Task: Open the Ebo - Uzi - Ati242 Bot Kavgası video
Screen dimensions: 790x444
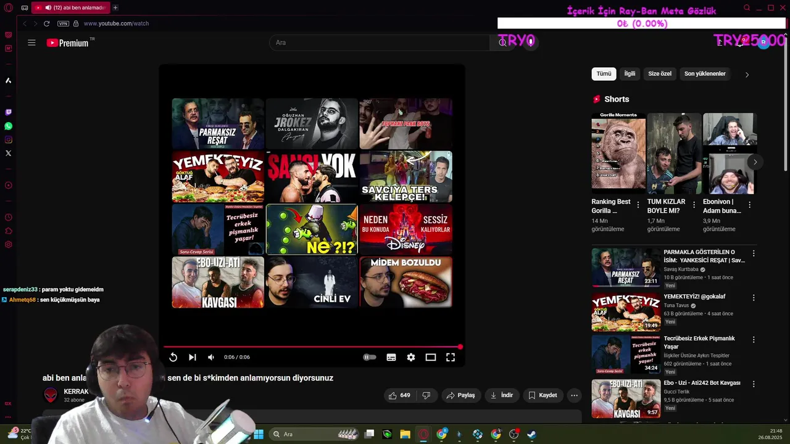Action: coord(702,383)
